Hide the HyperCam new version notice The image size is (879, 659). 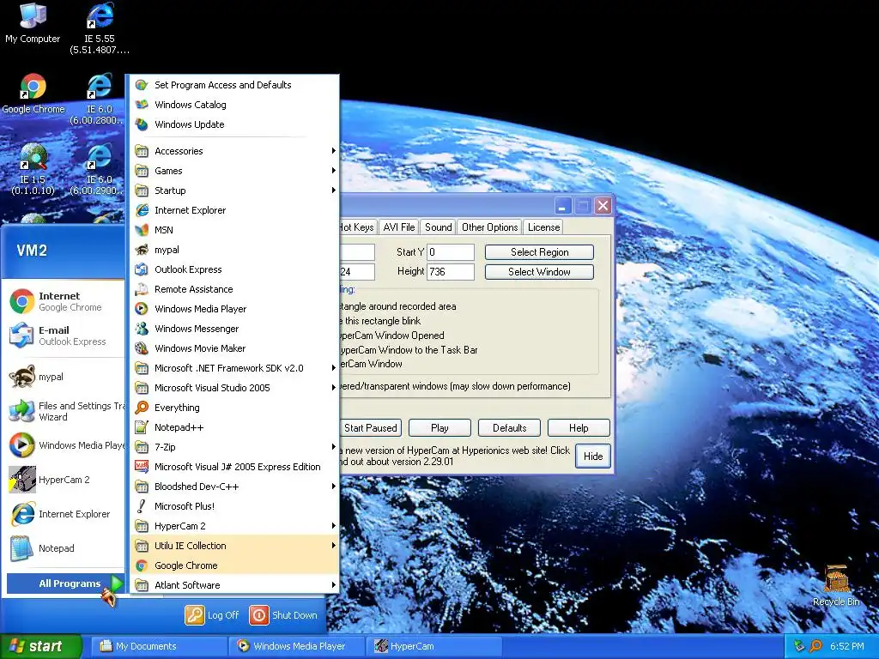(592, 456)
